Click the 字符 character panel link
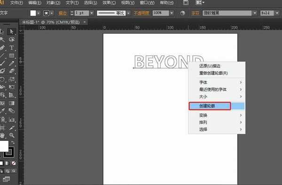Image resolution: width=282 pixels, height=185 pixels. tap(196, 13)
